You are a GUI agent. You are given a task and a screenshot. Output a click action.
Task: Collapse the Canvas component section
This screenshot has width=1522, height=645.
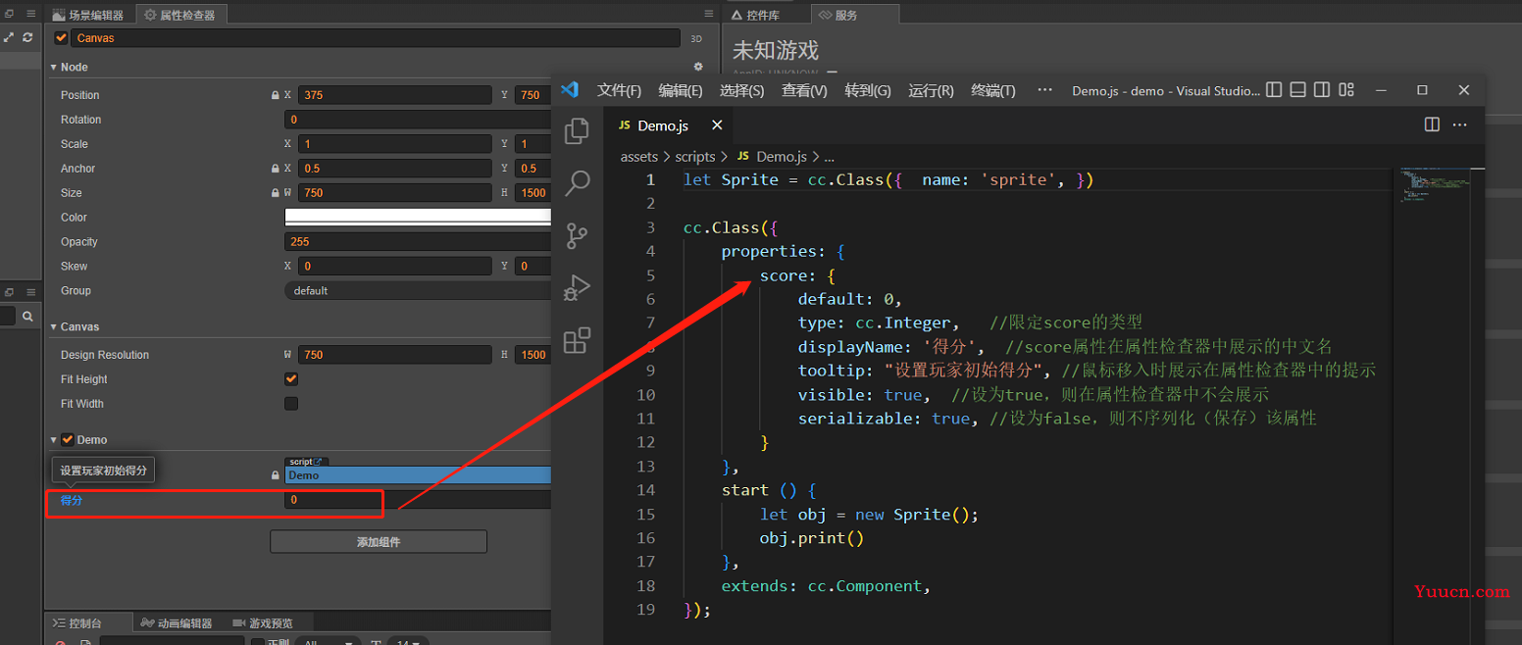54,326
